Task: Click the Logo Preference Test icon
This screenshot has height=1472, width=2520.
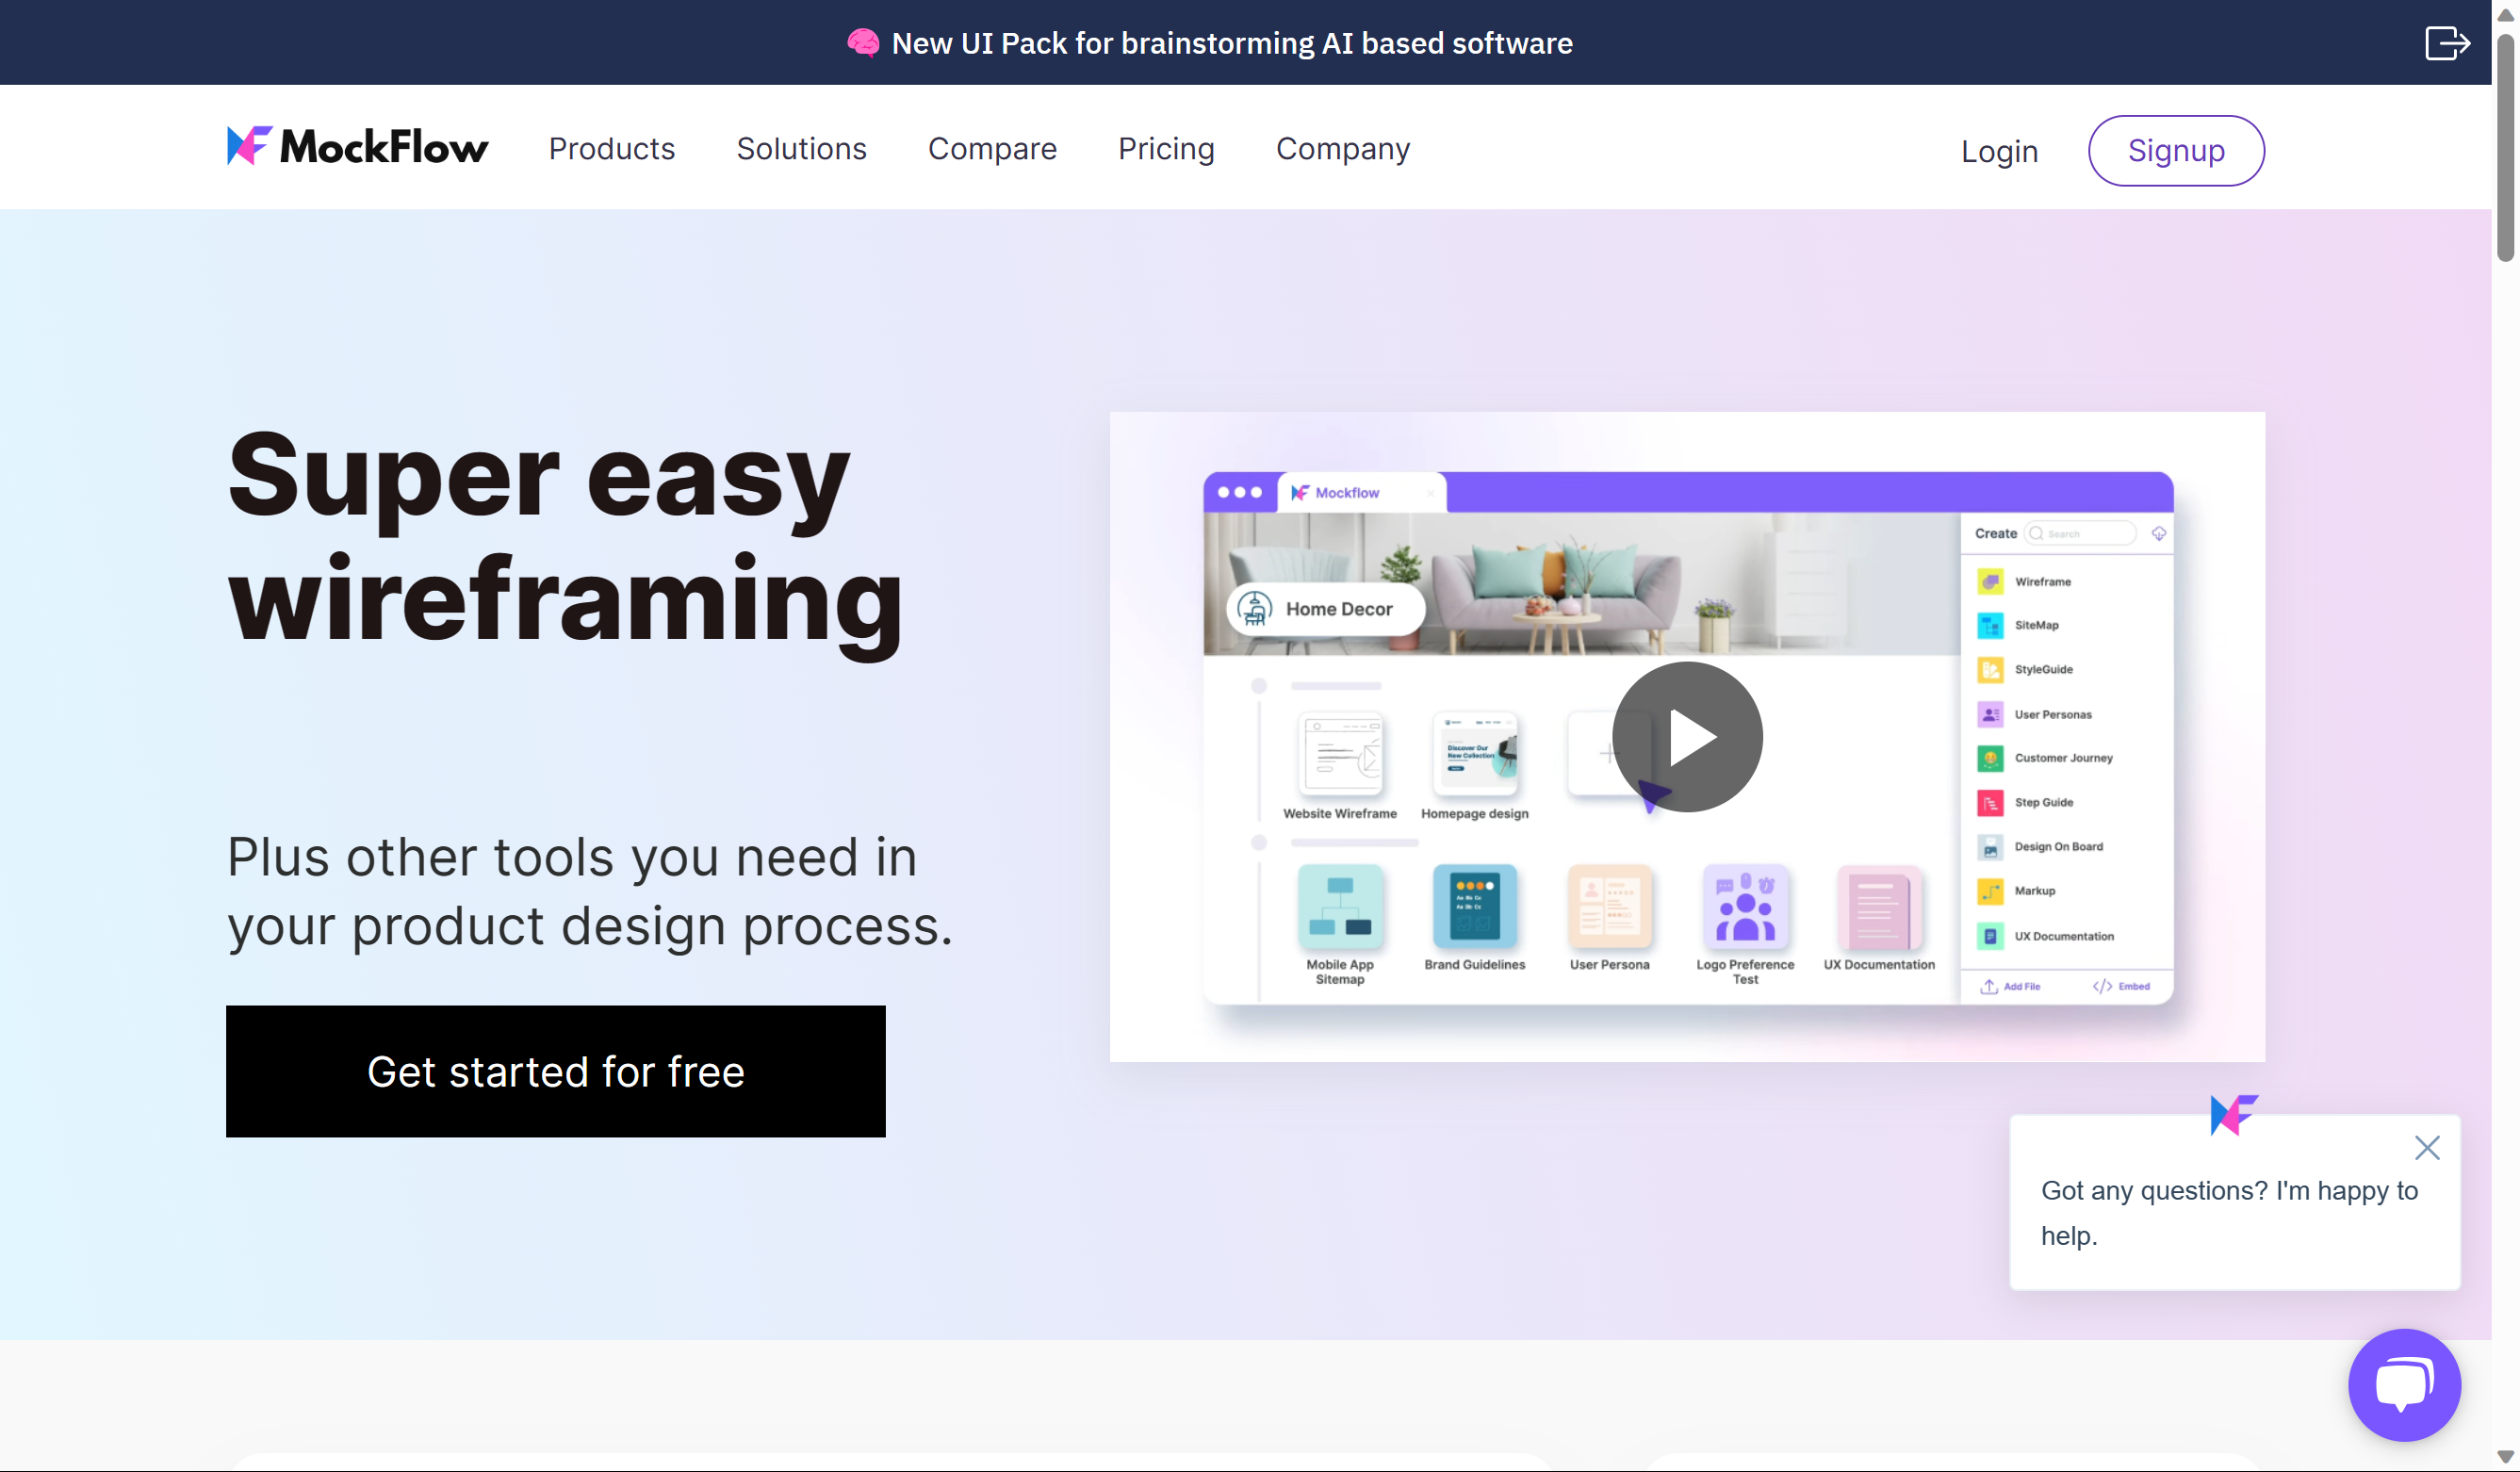Action: pyautogui.click(x=1744, y=906)
